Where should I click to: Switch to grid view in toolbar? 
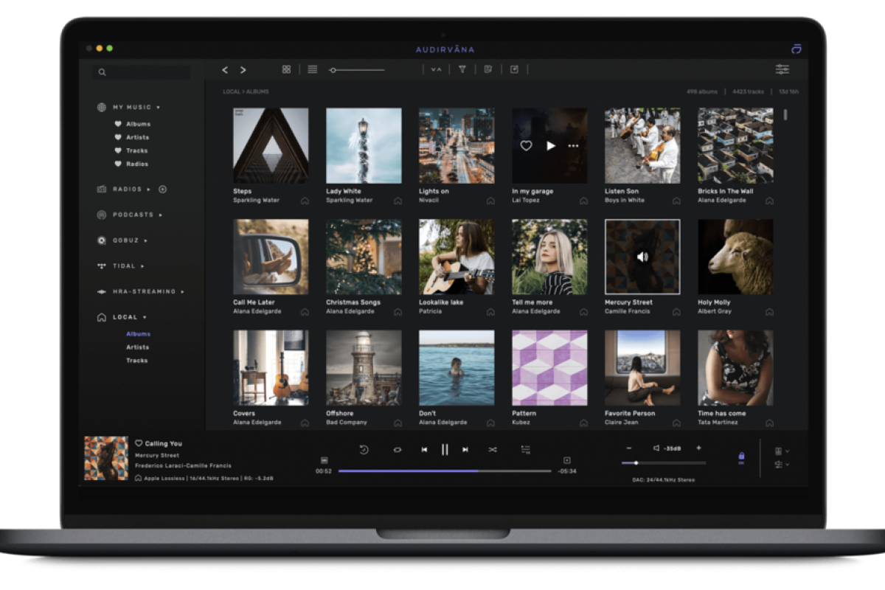click(286, 69)
